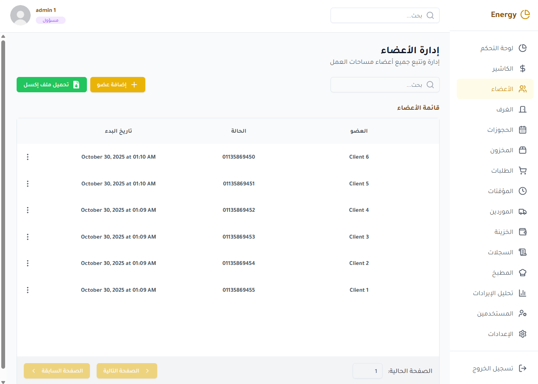Open the Suppliers truck icon
This screenshot has height=384, width=538.
point(523,211)
